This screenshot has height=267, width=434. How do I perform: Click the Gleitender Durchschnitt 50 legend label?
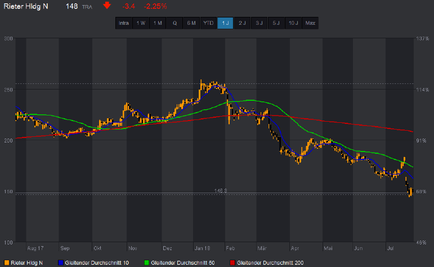pos(183,263)
